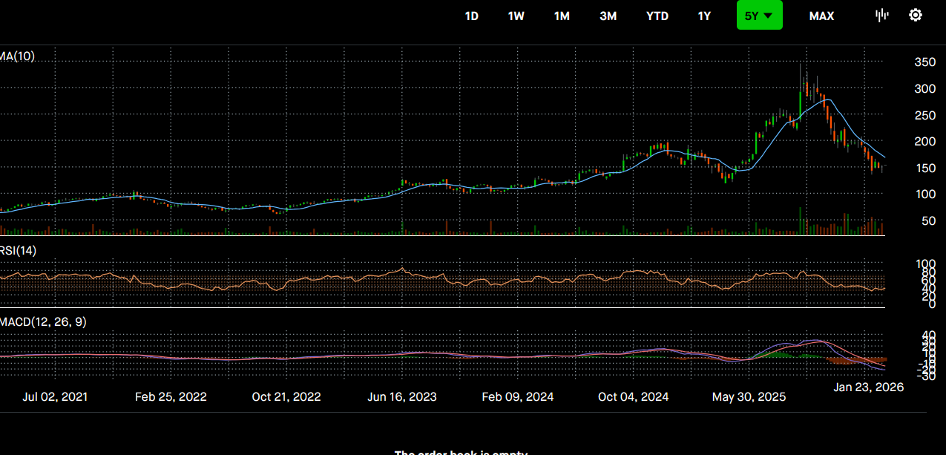Click the 100 price axis label under 150
Screen dimensions: 946x455
924,194
